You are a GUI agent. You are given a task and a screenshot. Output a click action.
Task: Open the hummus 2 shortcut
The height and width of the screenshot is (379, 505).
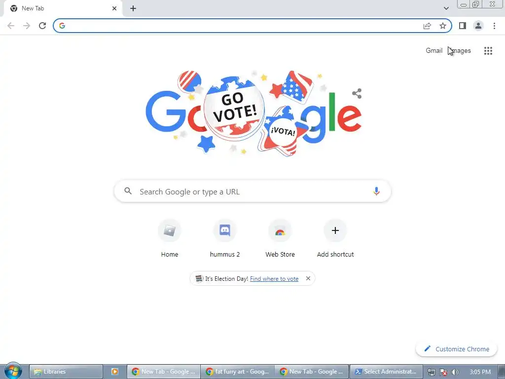pos(225,238)
